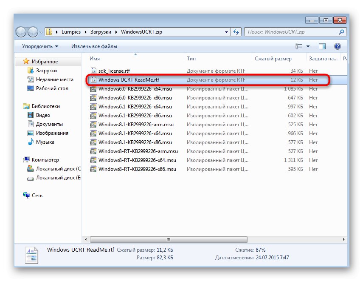Open the view options dropdown arrow
363x281 pixels.
click(x=308, y=47)
